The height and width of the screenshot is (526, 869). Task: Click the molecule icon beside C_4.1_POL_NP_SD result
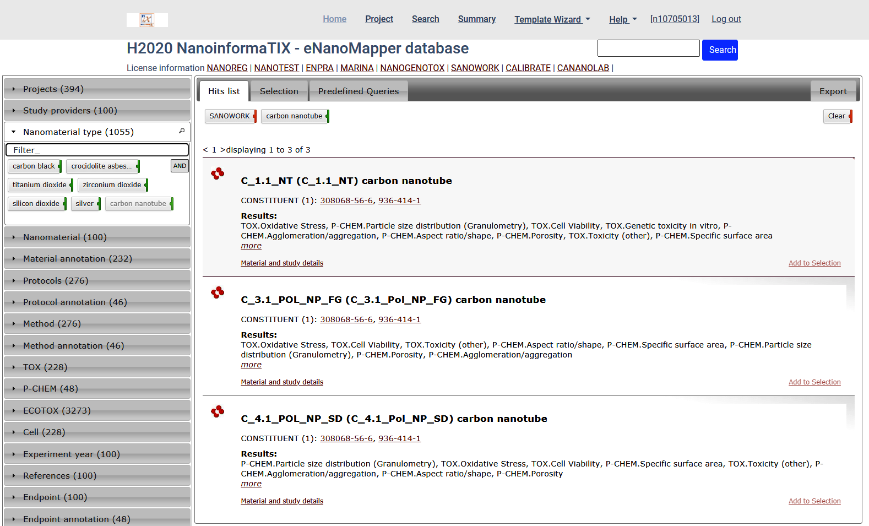click(218, 411)
